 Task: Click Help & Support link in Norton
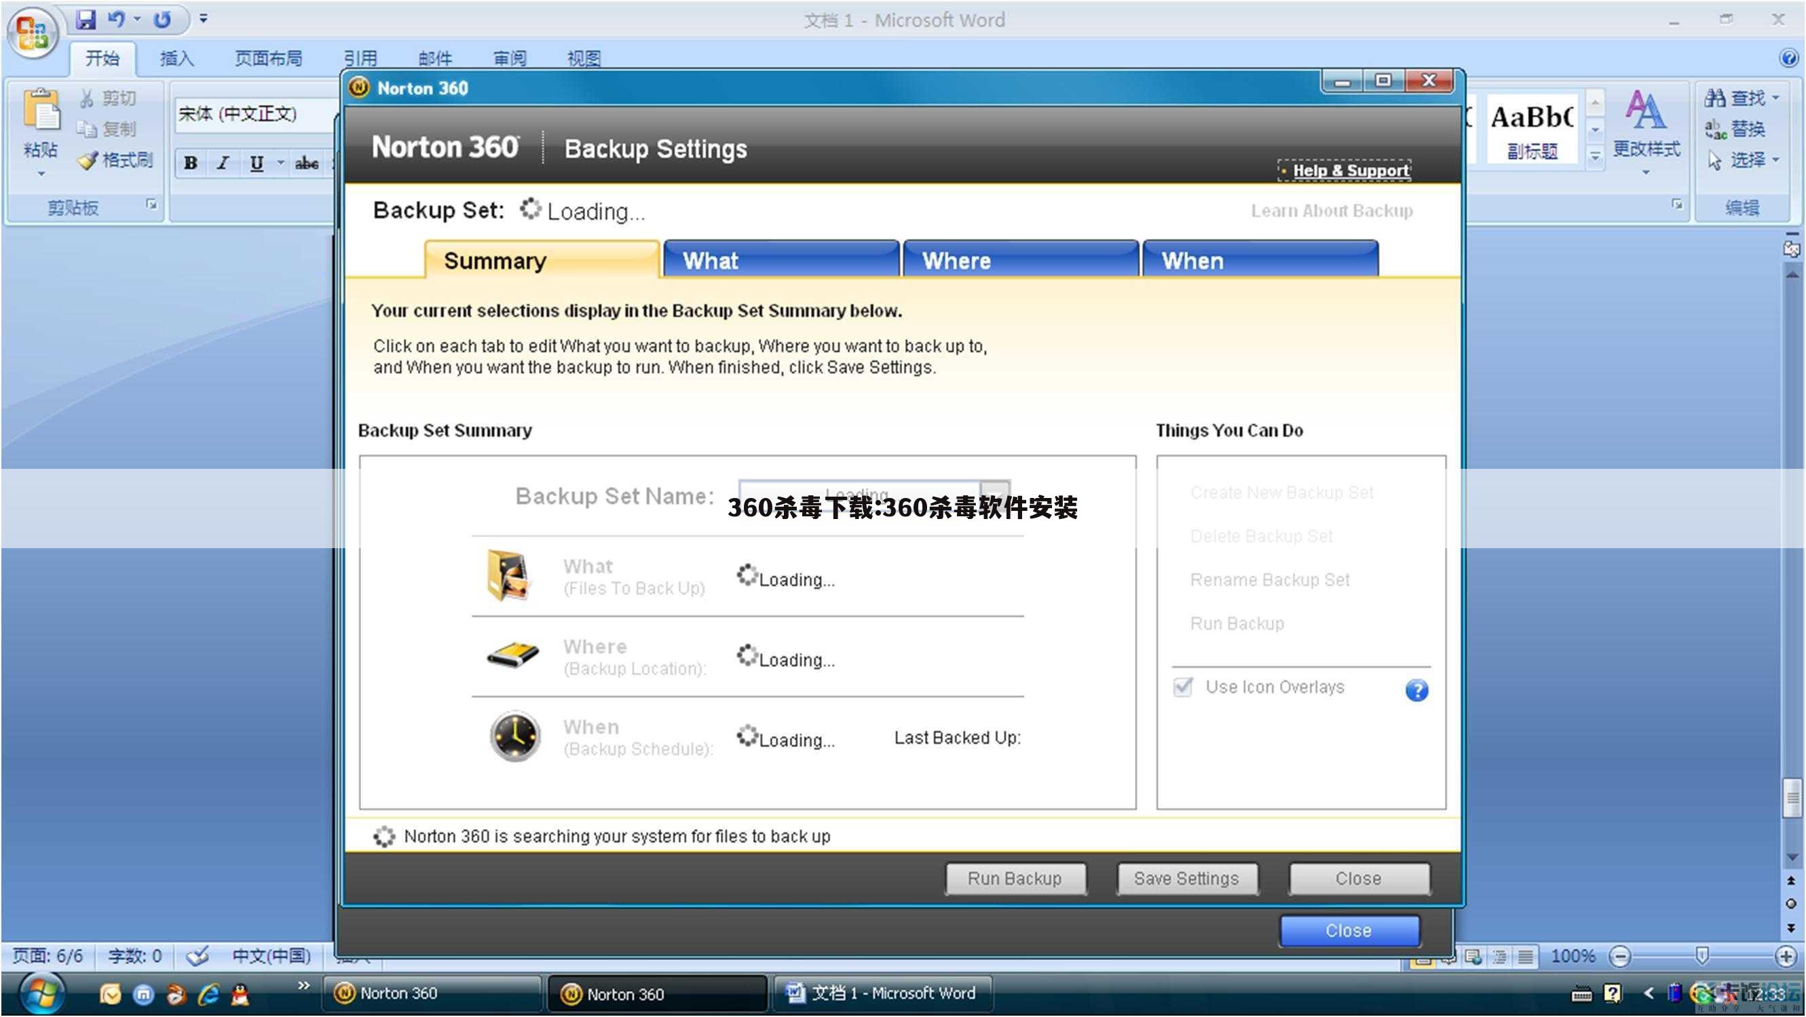[1351, 170]
